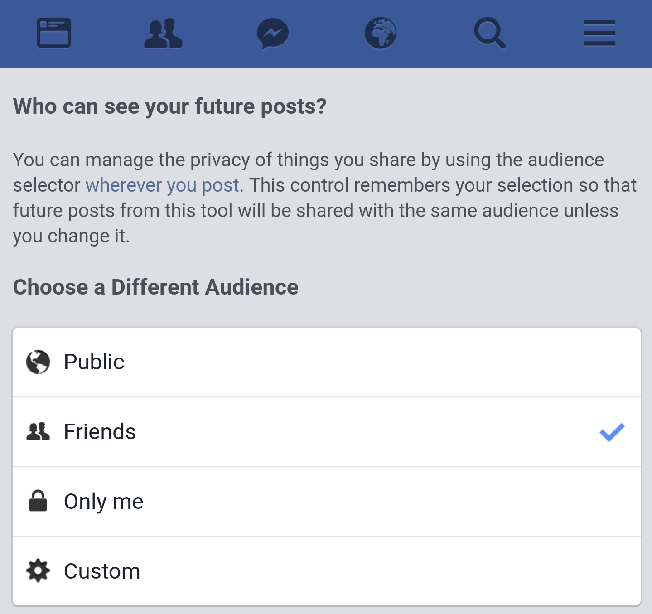Open the News Feed icon in the top bar
Screen dimensions: 652x614
tap(53, 33)
